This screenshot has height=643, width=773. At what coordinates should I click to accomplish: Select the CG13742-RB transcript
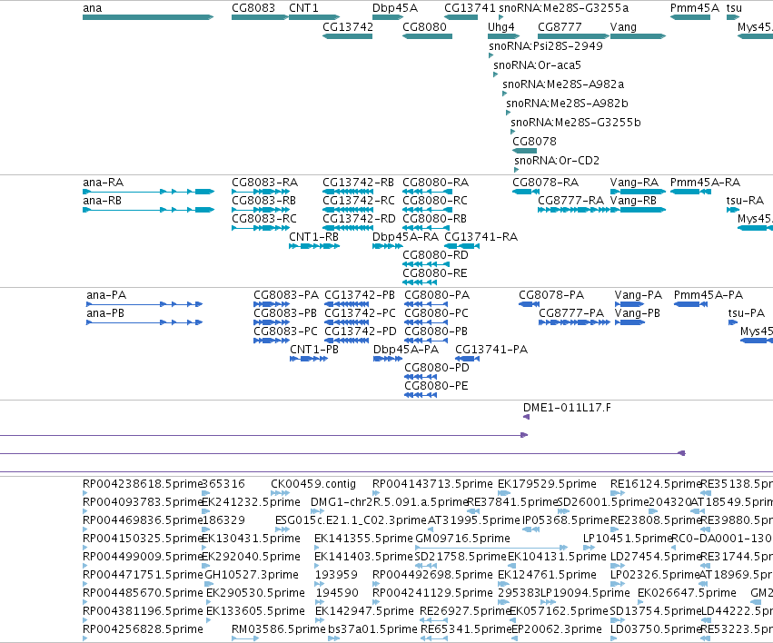tap(348, 192)
